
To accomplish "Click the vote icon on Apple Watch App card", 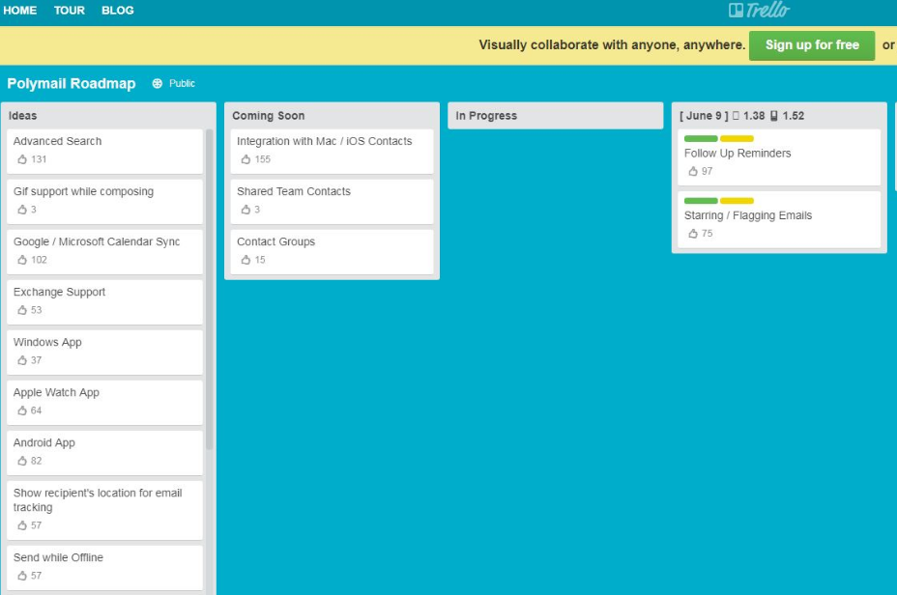I will tap(22, 411).
